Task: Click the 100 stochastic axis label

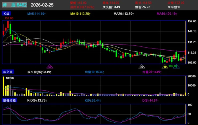Action: point(190,105)
